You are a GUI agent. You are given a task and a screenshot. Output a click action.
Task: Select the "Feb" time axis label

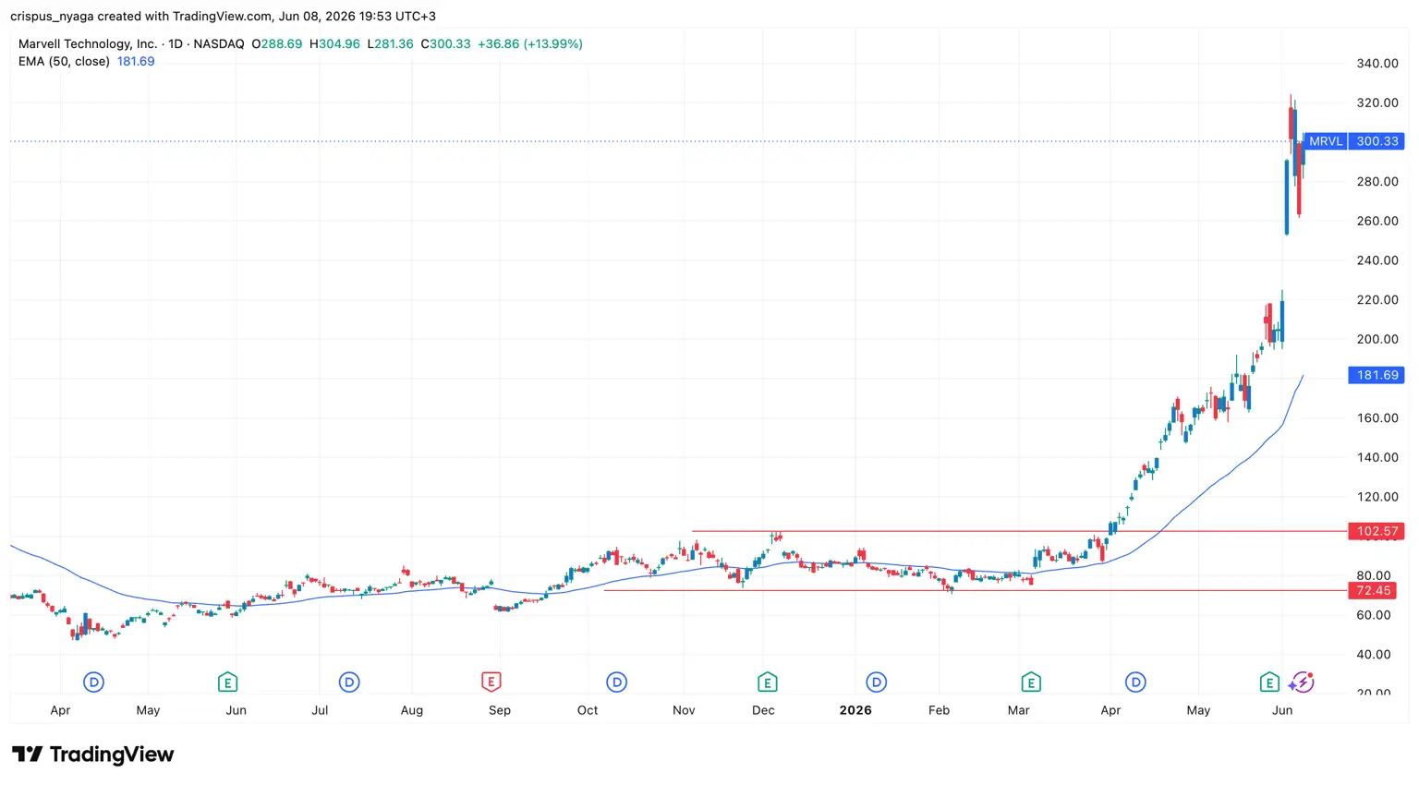pos(939,710)
